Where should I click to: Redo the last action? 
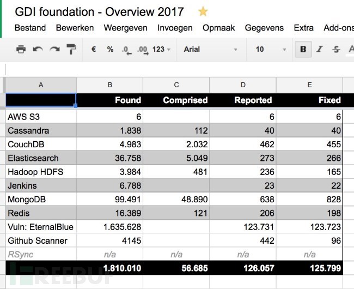[54, 50]
